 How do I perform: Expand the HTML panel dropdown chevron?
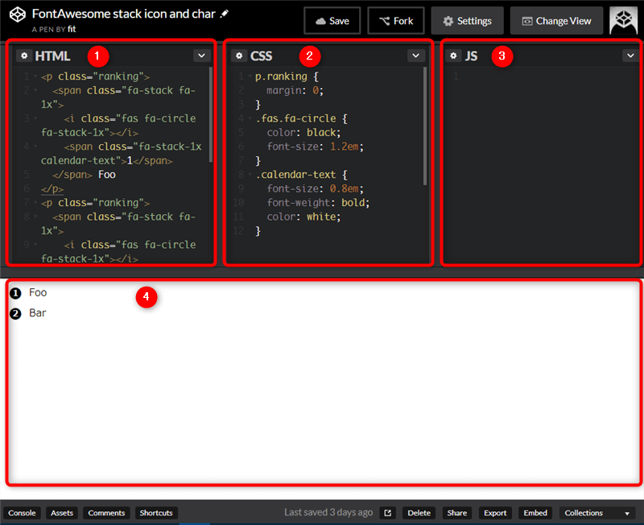click(x=201, y=56)
